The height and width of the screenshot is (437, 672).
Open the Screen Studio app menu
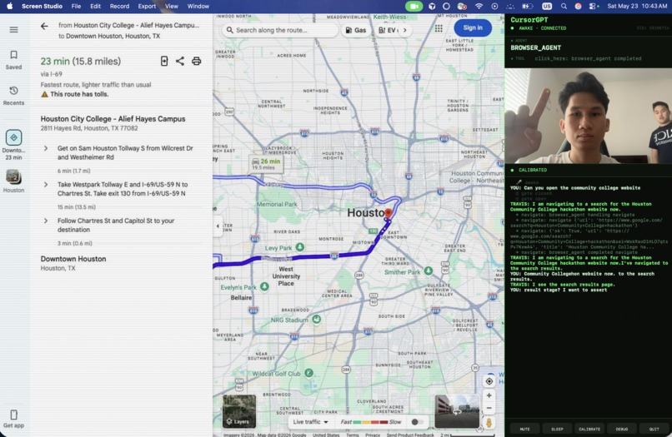click(x=42, y=6)
